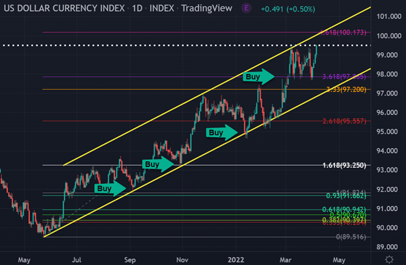Click the Jul label on time axis
Screen dimensions: 406x265
point(76,260)
